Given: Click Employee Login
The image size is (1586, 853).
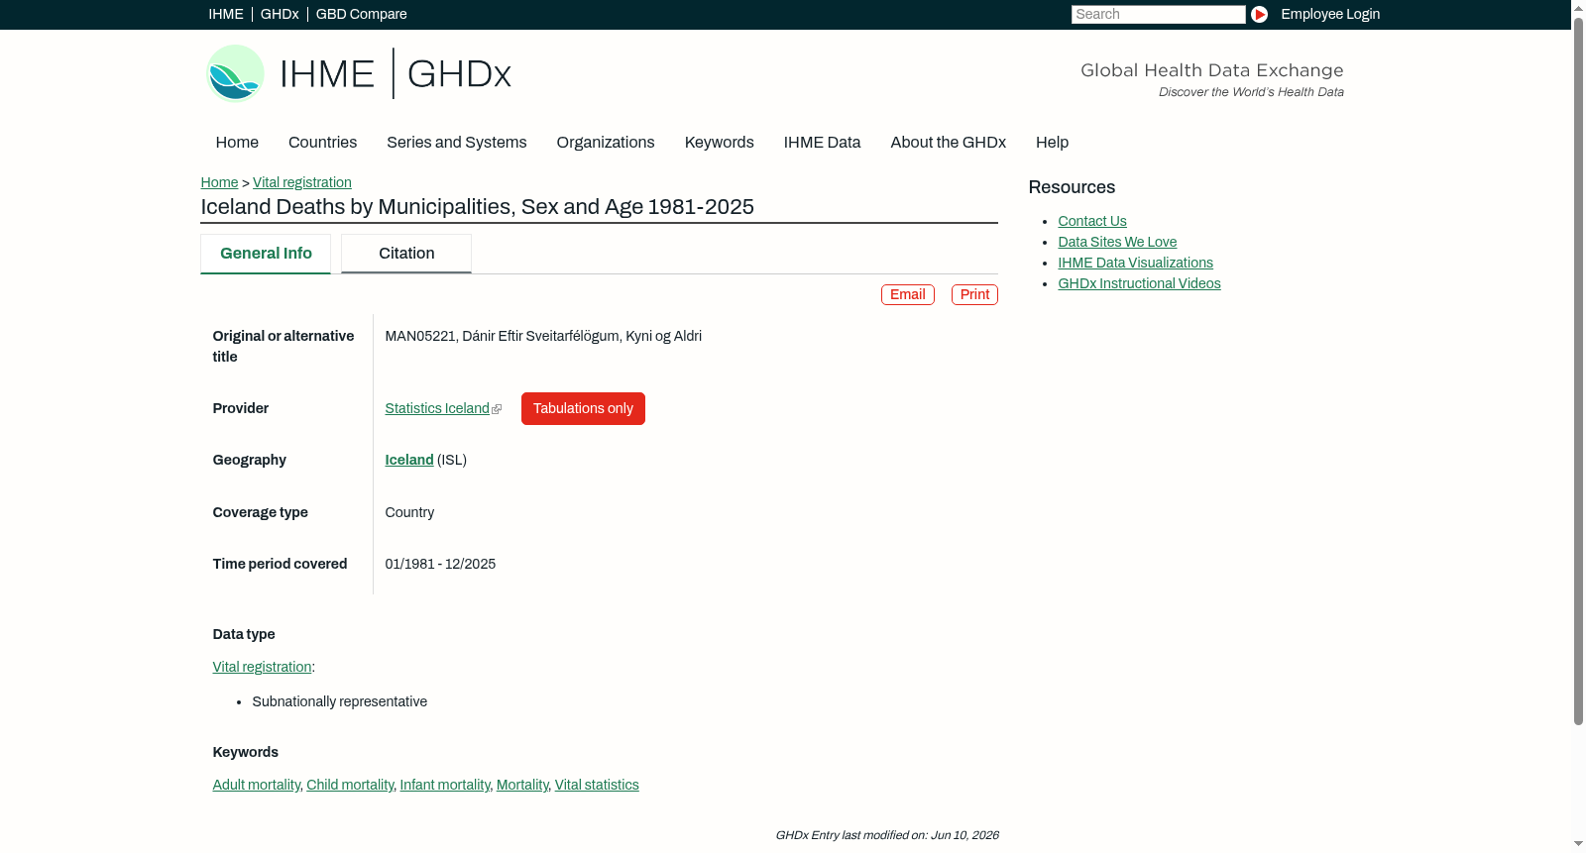Looking at the screenshot, I should coord(1330,14).
